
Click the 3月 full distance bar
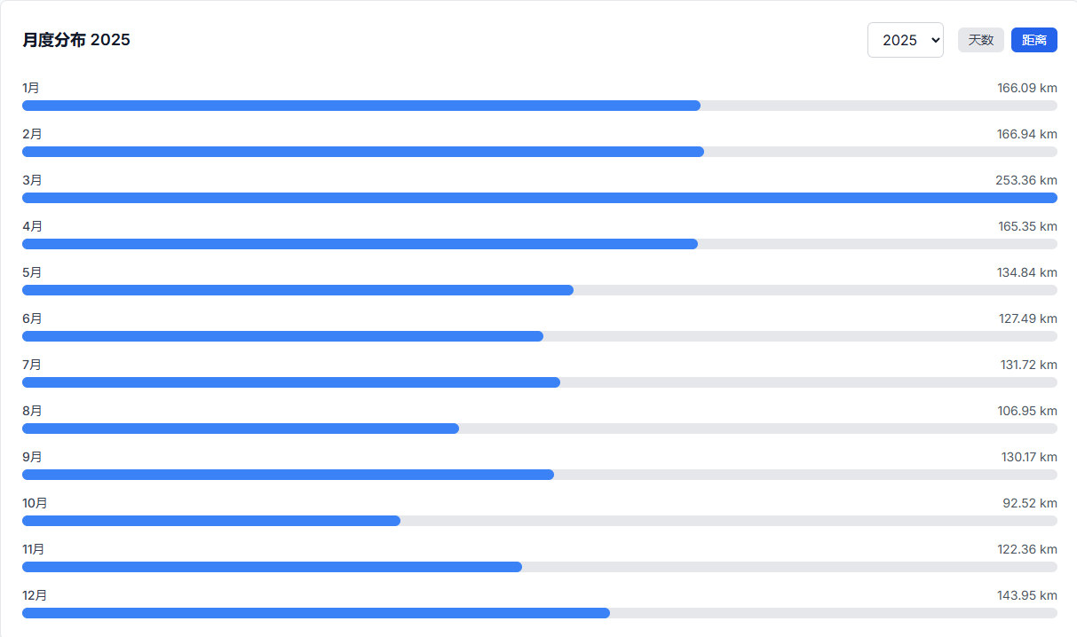click(539, 198)
